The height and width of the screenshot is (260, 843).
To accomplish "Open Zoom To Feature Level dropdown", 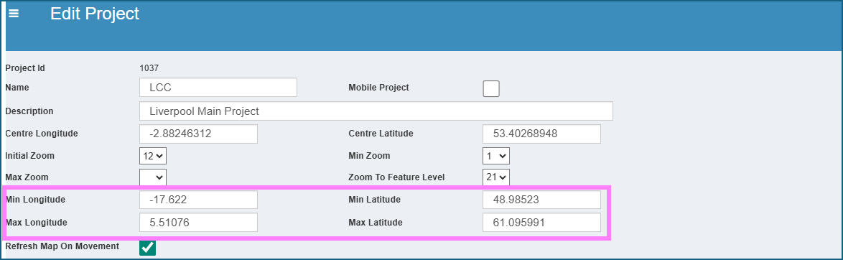I will (x=495, y=177).
